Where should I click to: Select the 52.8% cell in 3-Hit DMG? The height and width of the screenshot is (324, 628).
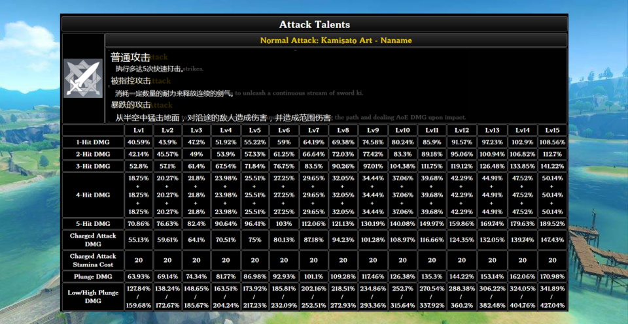click(139, 166)
